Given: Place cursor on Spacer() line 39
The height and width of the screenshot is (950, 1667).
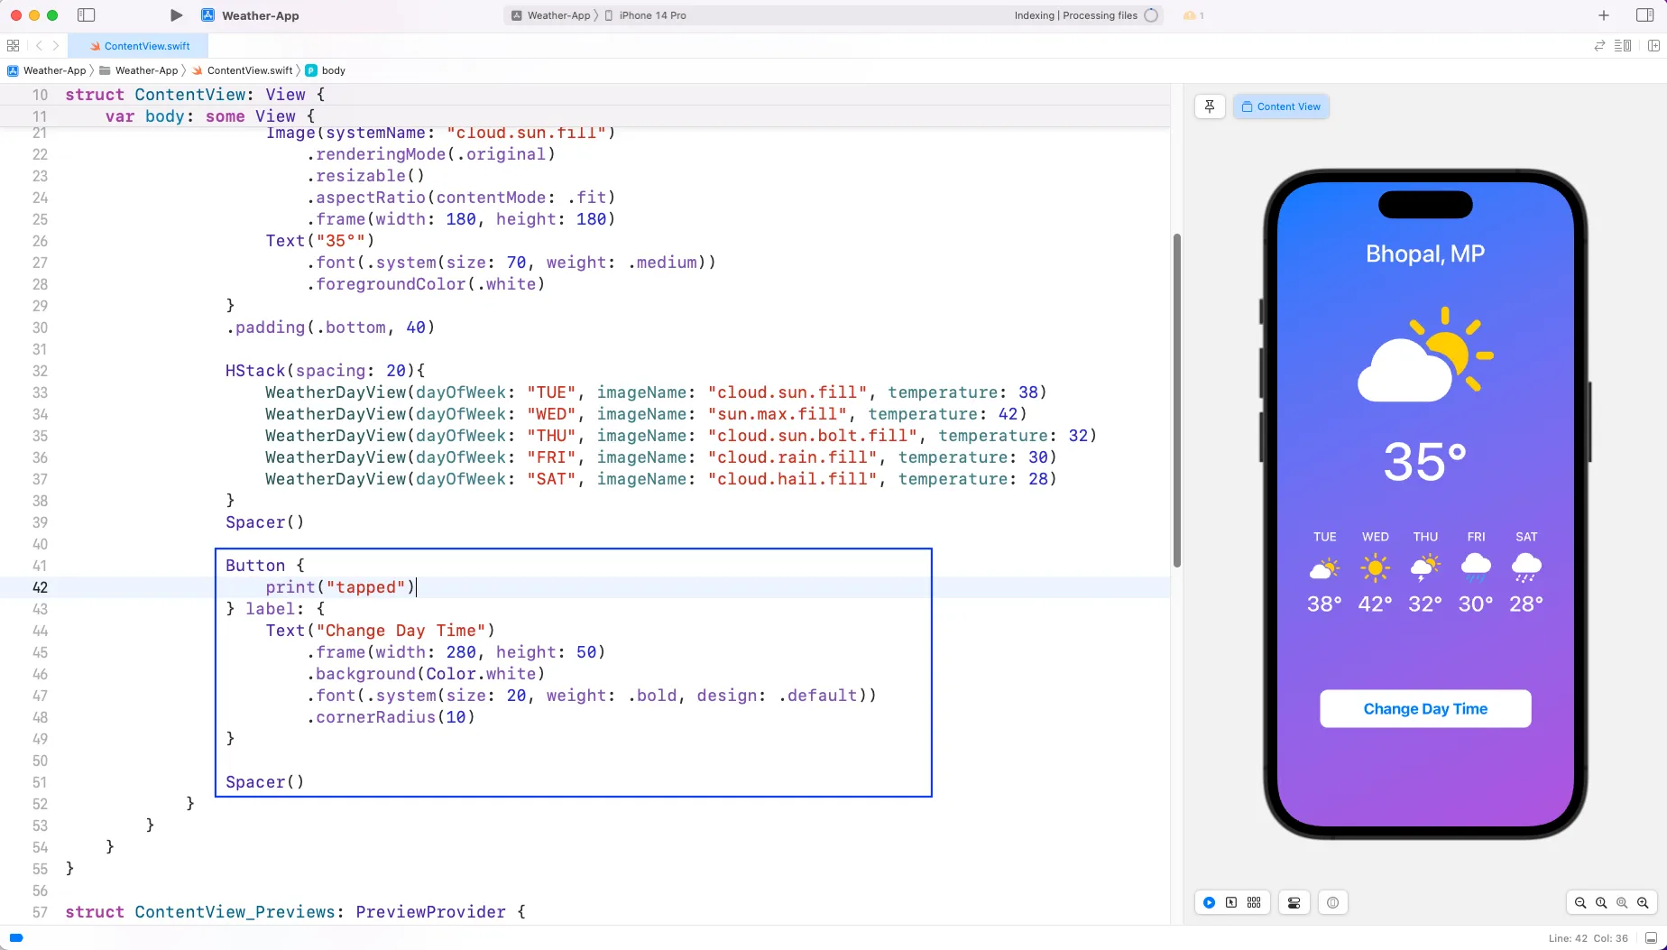Looking at the screenshot, I should [x=264, y=522].
